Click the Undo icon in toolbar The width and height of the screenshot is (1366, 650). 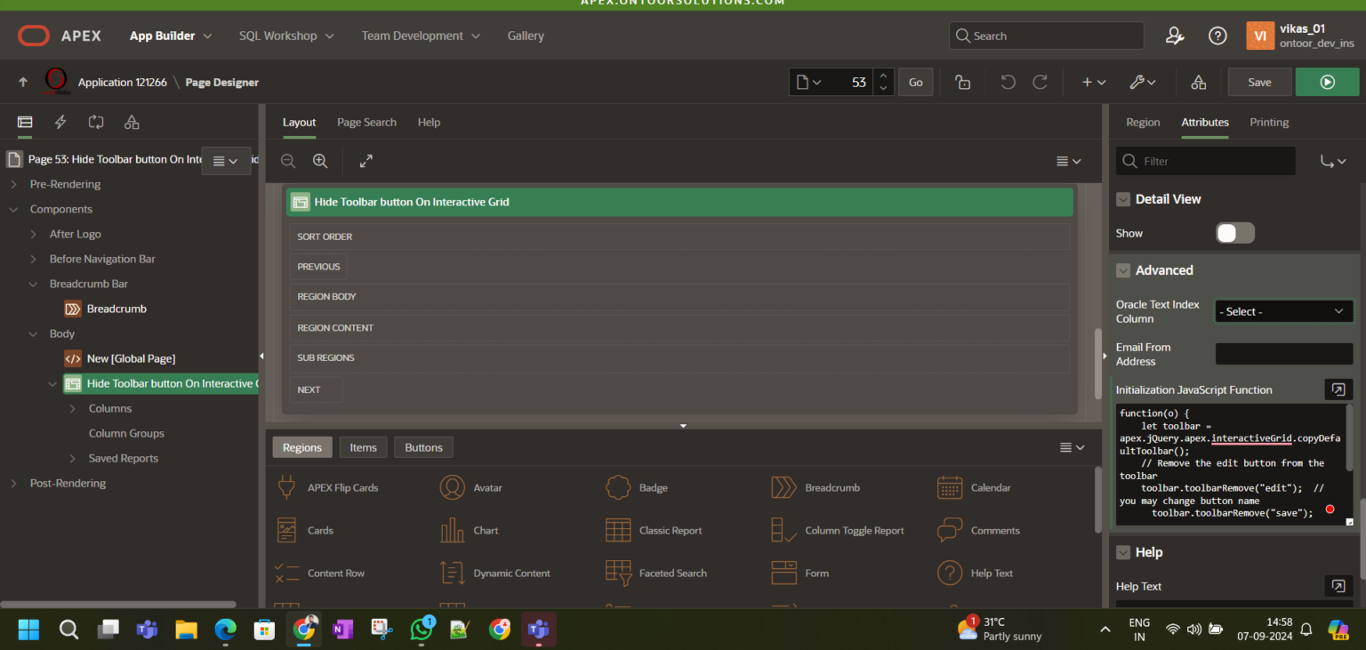coord(1008,82)
